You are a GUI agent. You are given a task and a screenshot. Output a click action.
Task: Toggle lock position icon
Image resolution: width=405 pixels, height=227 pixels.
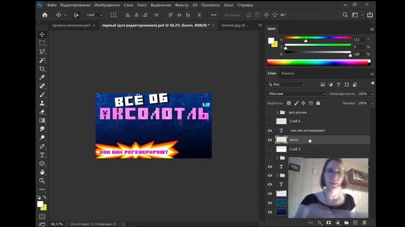click(x=303, y=103)
